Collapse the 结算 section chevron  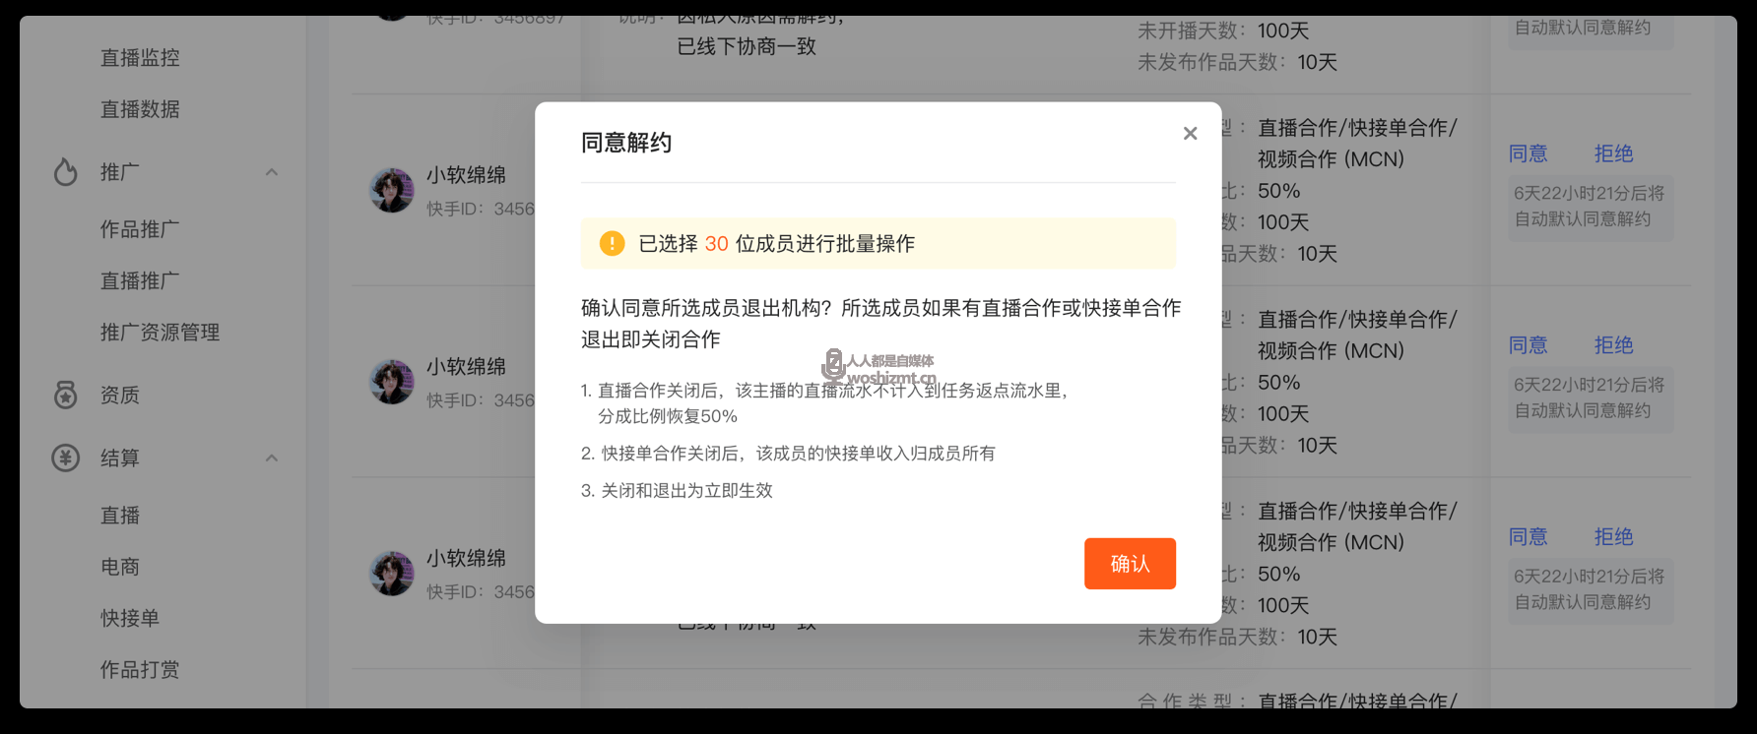coord(272,458)
